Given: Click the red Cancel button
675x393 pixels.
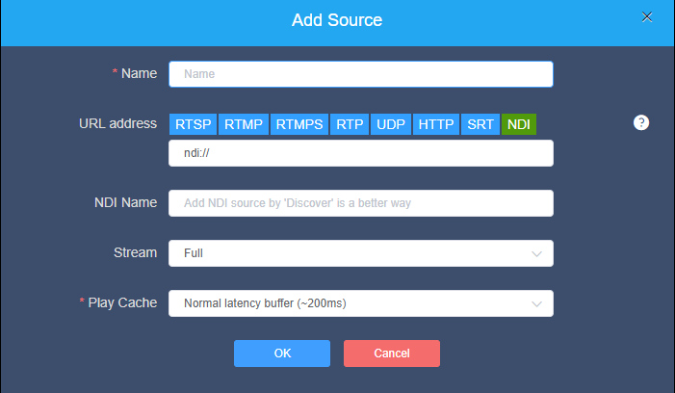Looking at the screenshot, I should pyautogui.click(x=392, y=354).
